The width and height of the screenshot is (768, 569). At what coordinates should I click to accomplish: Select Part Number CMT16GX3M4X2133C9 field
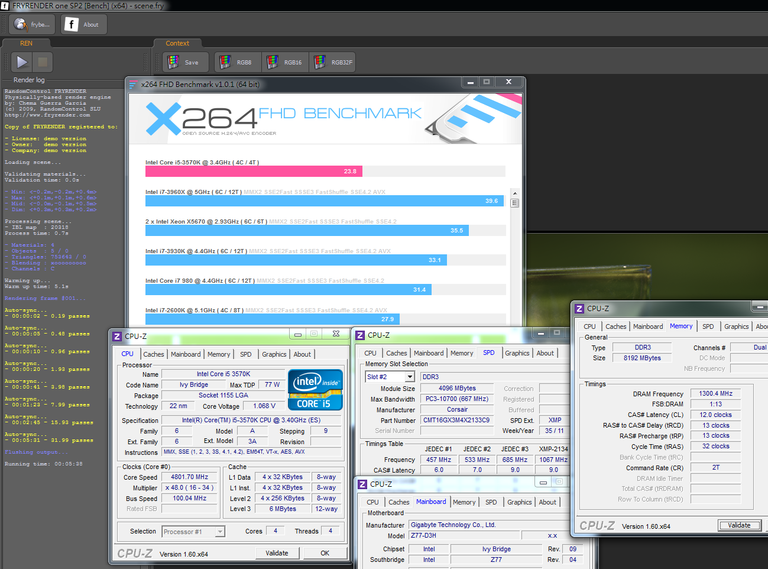[x=456, y=420]
